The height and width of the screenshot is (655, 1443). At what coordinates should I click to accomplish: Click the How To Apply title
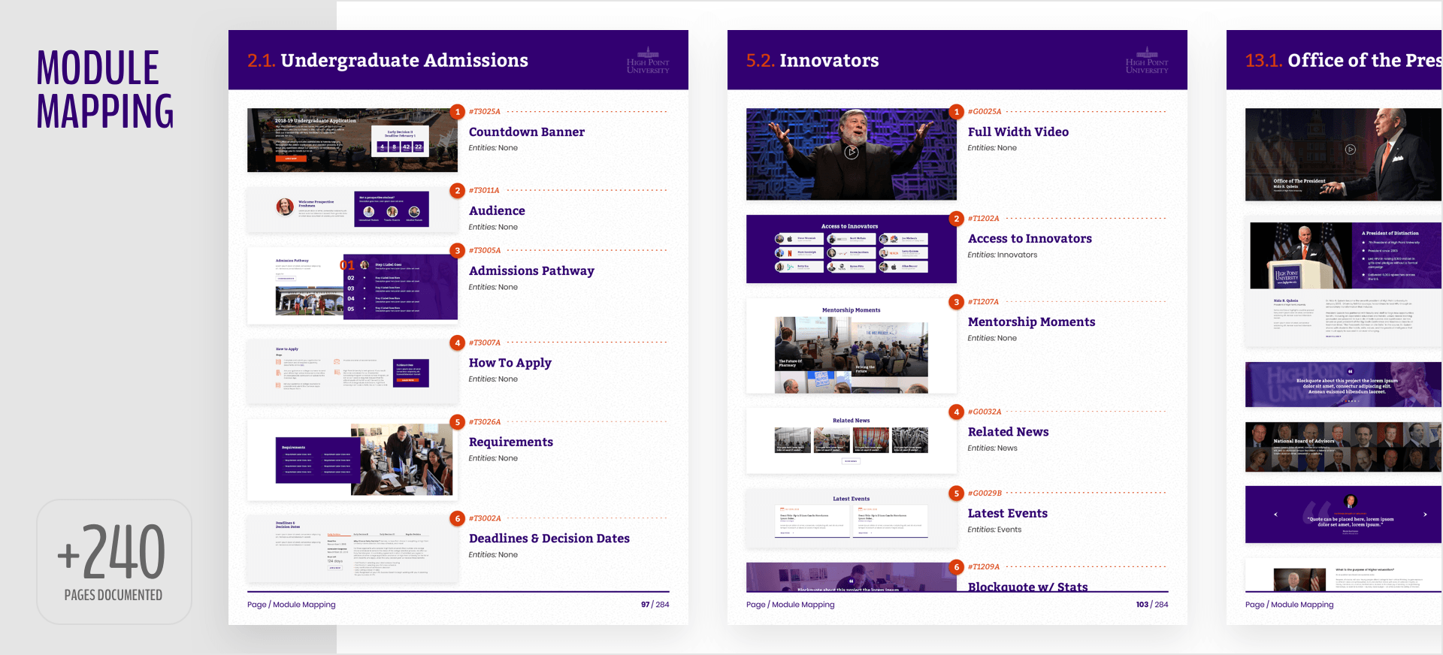coord(510,363)
